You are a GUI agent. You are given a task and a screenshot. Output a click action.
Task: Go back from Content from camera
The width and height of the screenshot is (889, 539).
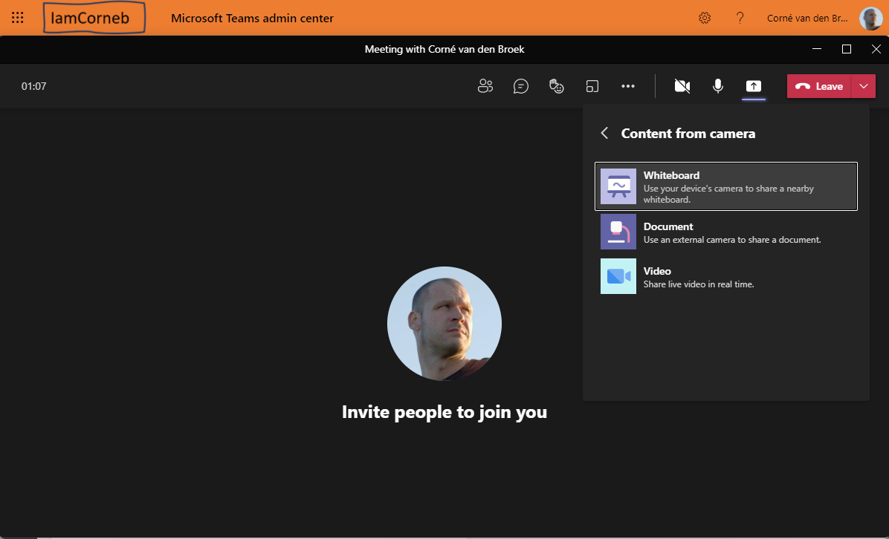(604, 133)
